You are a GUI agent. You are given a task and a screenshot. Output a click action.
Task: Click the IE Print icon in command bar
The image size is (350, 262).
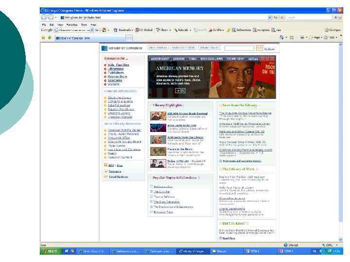(x=302, y=37)
